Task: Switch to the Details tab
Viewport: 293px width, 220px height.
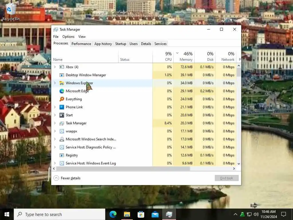Action: coord(146,44)
